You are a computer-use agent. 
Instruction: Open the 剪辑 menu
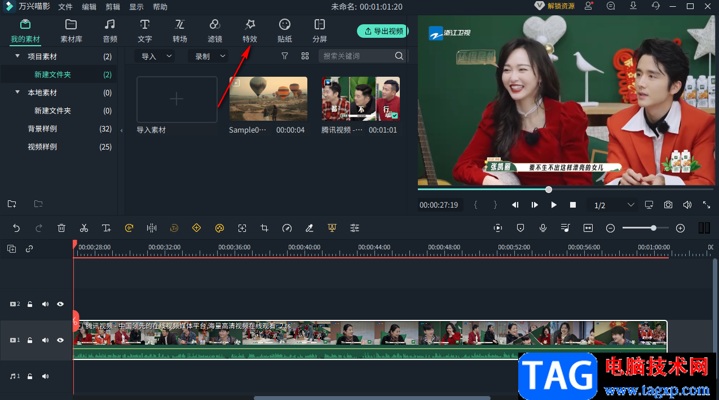113,7
